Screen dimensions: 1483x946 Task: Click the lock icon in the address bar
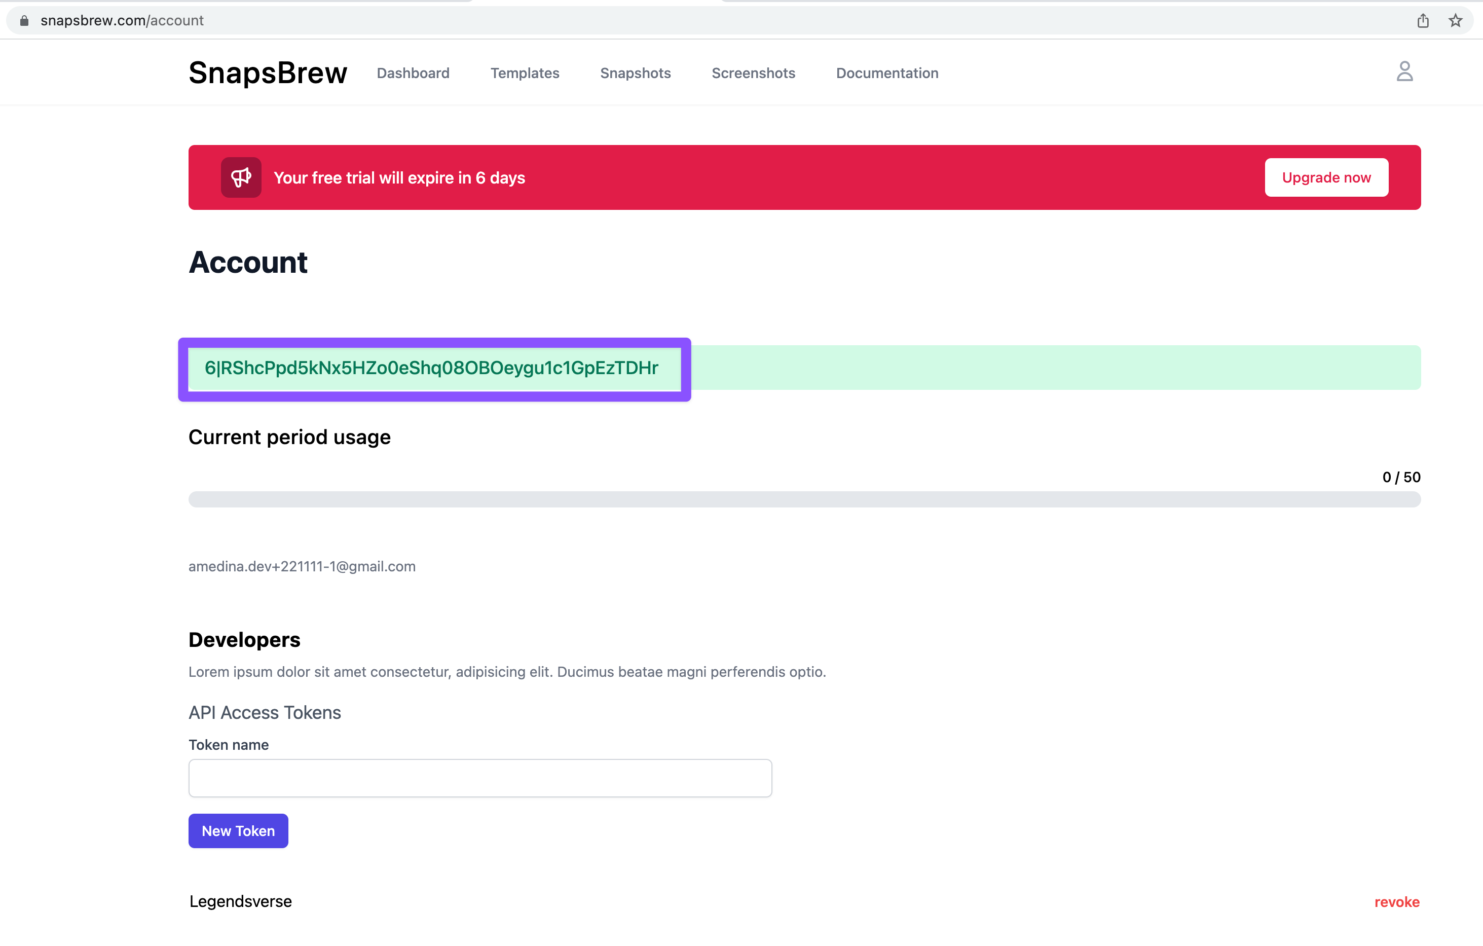[x=24, y=20]
